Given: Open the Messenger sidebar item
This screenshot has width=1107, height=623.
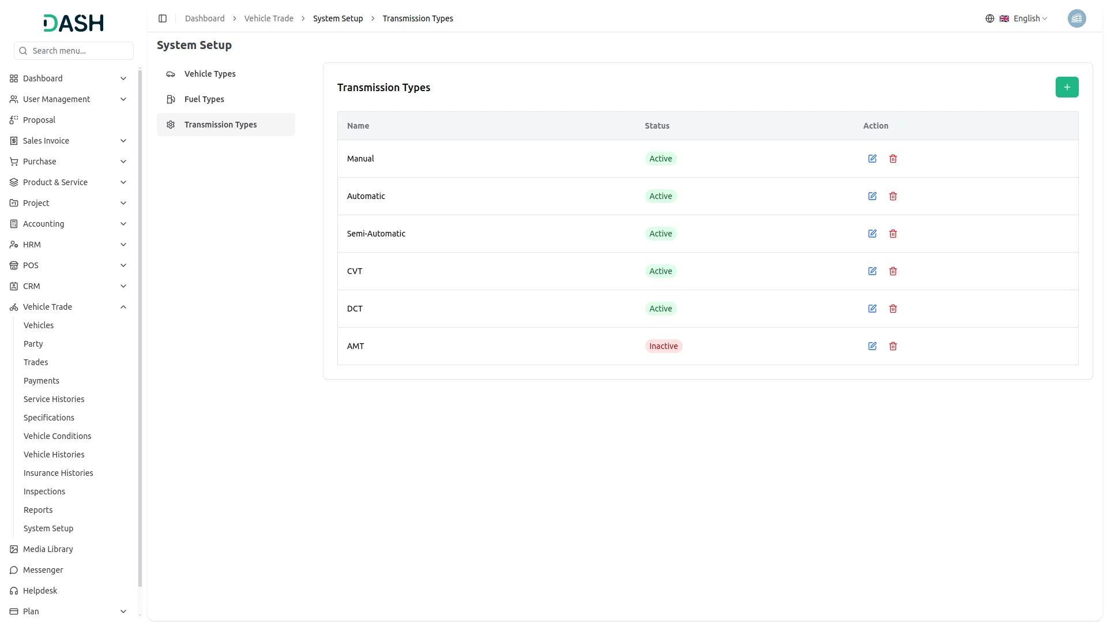Looking at the screenshot, I should coord(43,570).
